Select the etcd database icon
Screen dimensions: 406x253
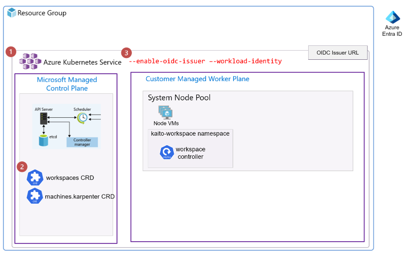tap(43, 140)
